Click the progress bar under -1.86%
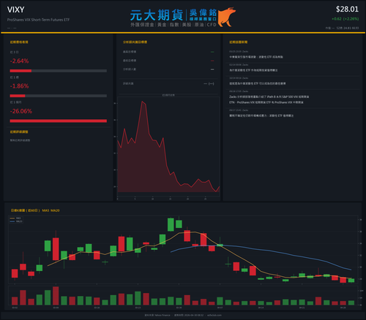366x320 pixels. click(x=59, y=96)
